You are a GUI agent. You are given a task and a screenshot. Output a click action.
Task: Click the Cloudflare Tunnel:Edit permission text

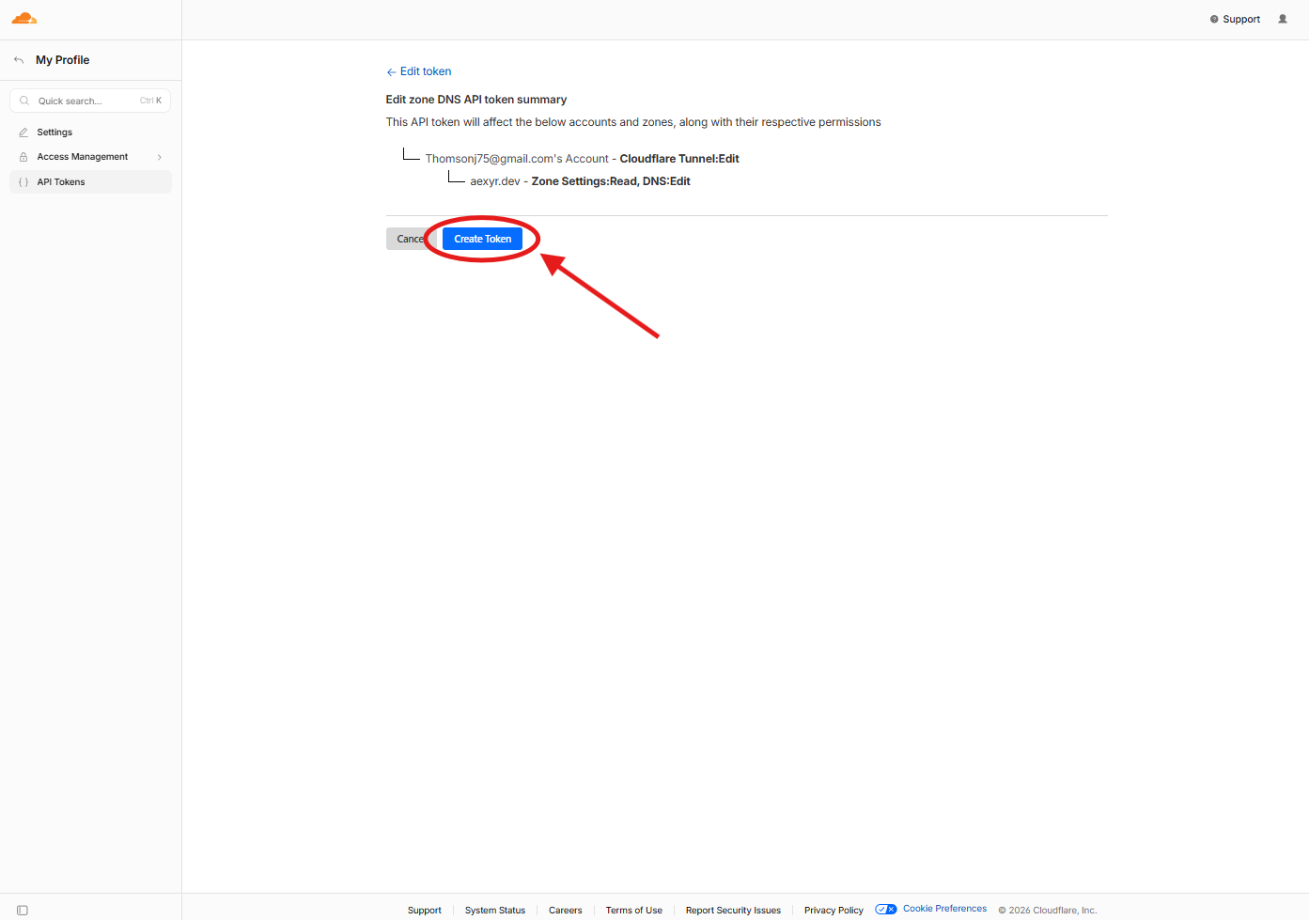(679, 159)
